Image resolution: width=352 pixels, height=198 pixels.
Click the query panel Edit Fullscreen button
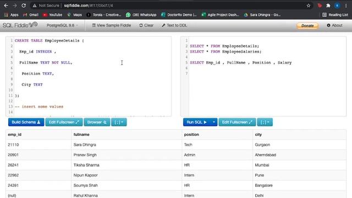tap(237, 122)
